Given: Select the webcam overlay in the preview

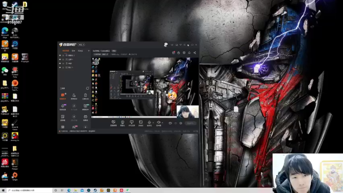Looking at the screenshot, I should point(188,112).
